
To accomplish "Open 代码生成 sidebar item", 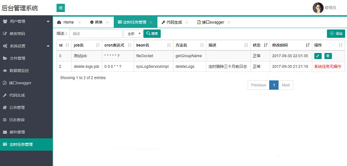I will 26,95.
